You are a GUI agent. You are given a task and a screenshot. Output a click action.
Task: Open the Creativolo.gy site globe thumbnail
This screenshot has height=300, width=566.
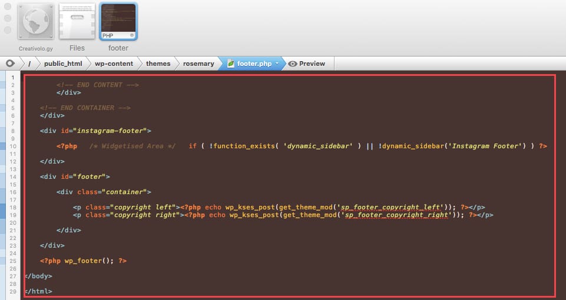(37, 22)
